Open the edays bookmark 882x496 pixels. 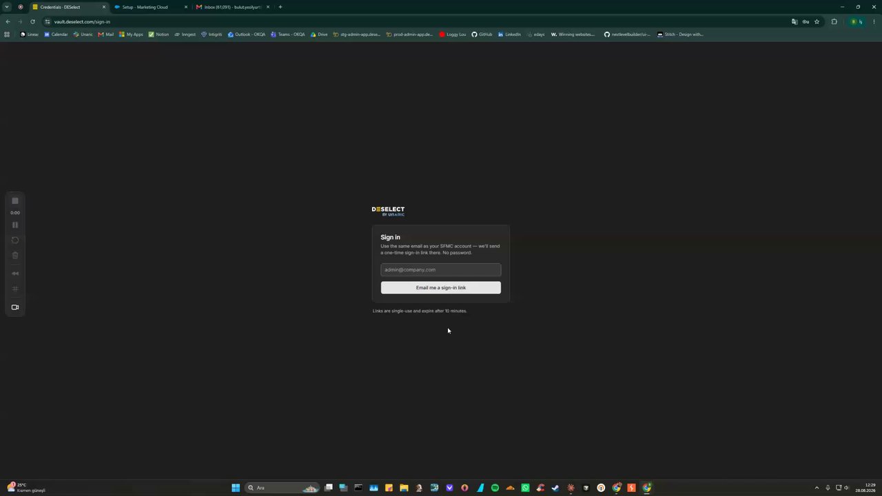(535, 34)
